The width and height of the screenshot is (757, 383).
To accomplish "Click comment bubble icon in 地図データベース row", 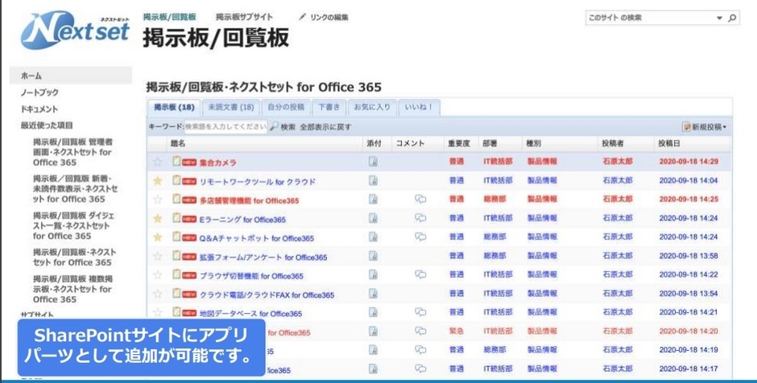I will [x=420, y=312].
